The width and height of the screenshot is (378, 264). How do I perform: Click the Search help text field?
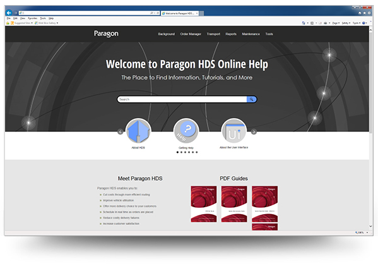tap(182, 99)
